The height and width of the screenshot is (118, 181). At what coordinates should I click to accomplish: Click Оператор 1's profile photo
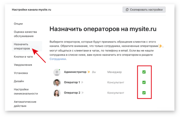[x=57, y=83]
